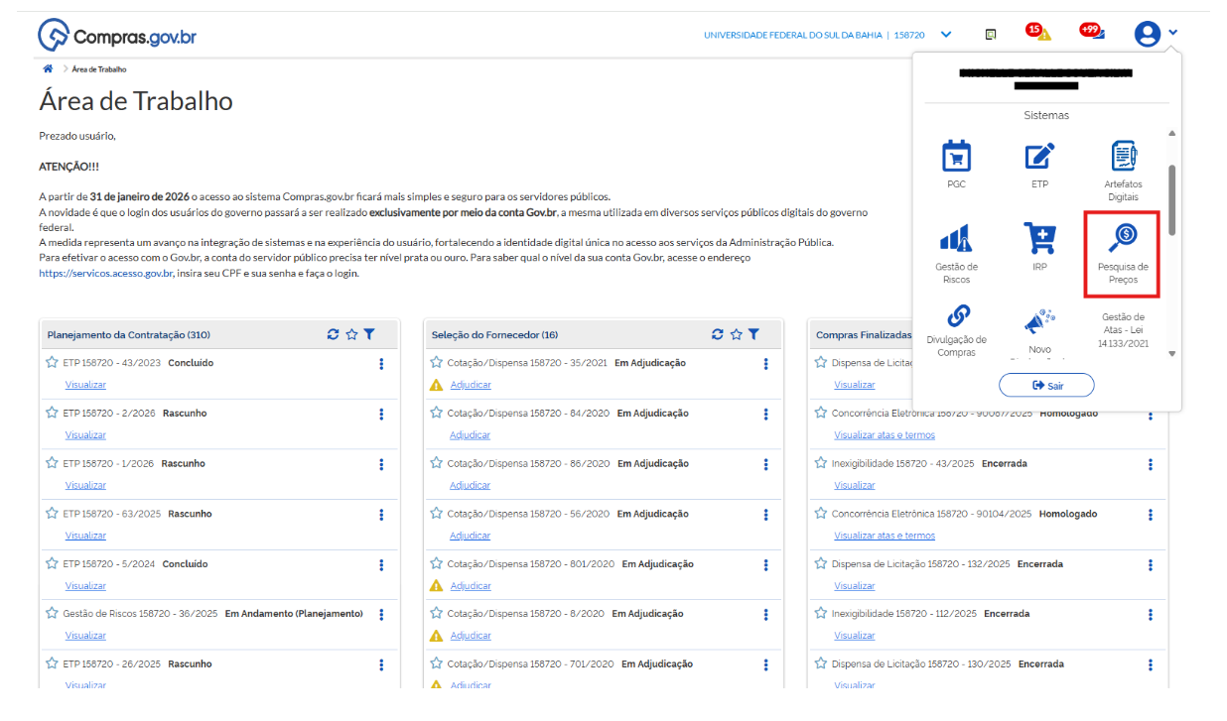Star ETP 158720 - 43/2023 as favorite
The image size is (1227, 721).
point(53,363)
